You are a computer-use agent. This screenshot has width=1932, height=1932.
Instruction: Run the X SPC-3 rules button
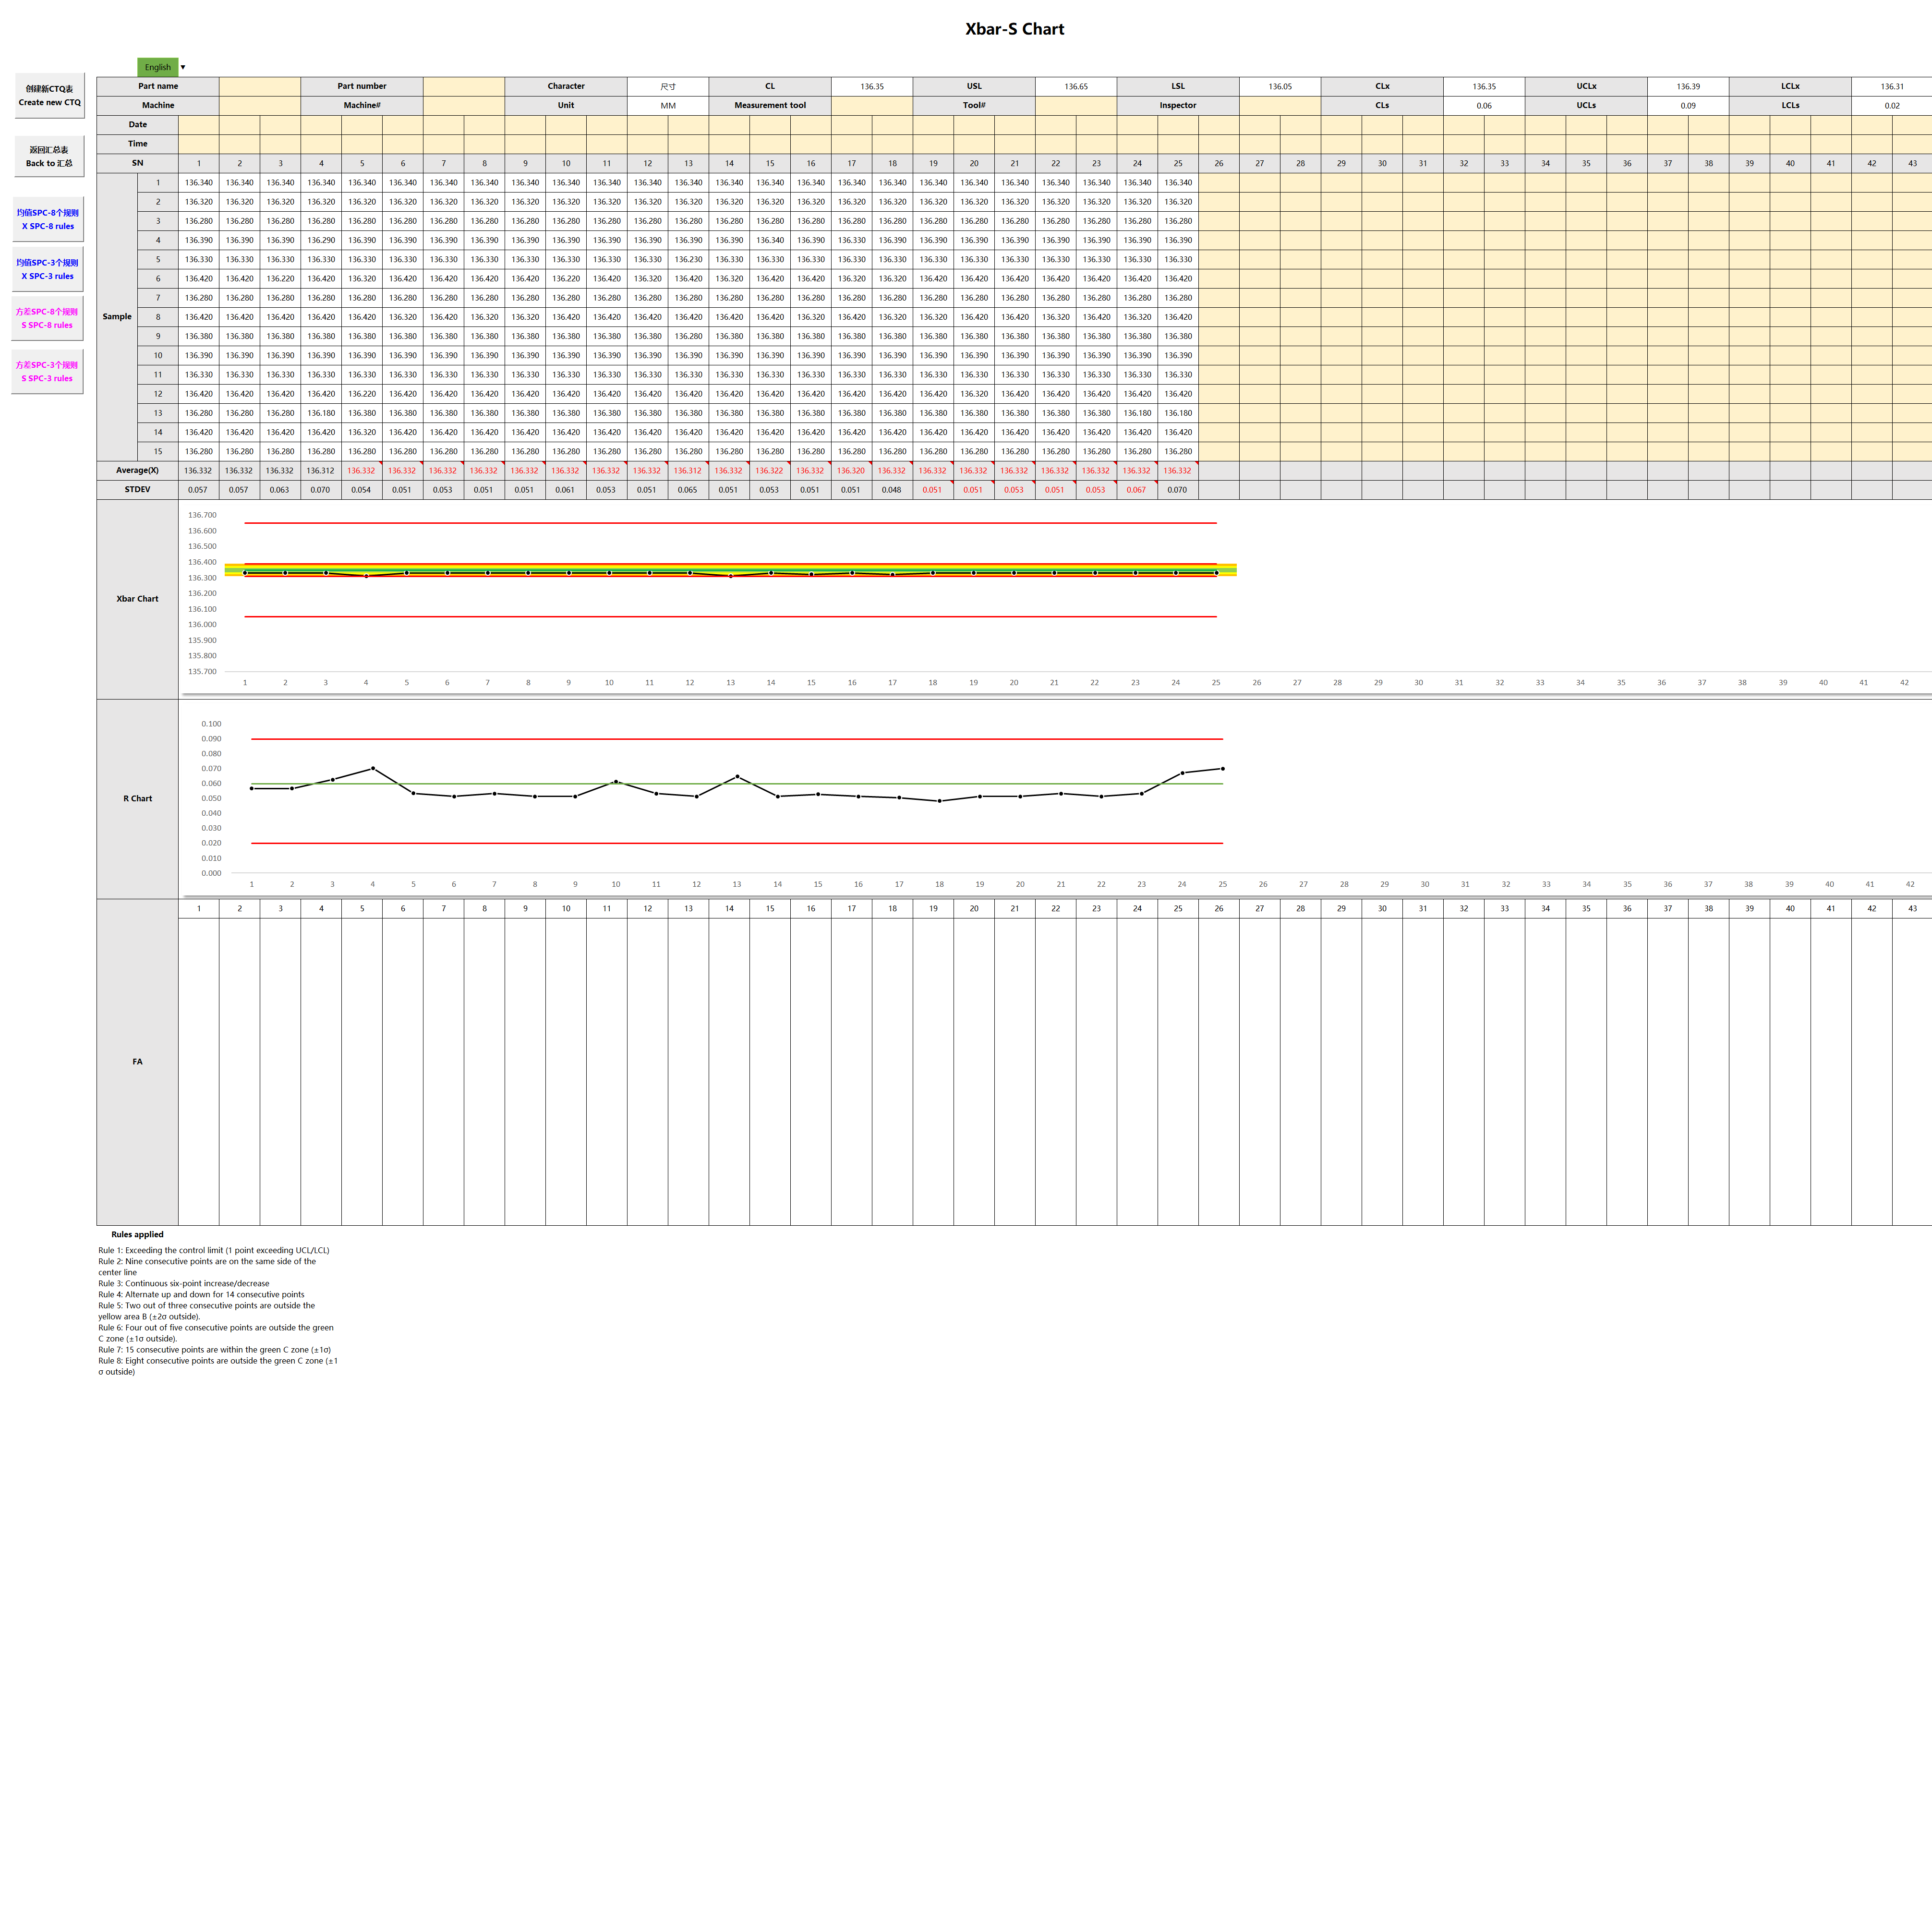point(47,269)
